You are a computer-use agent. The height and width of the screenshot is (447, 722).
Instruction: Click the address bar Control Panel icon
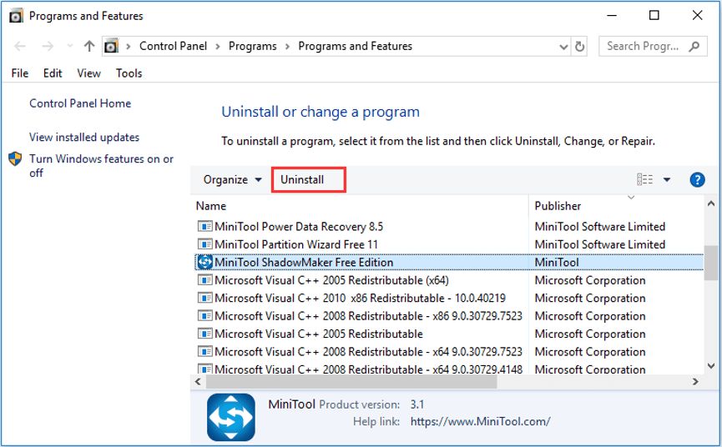coord(111,47)
